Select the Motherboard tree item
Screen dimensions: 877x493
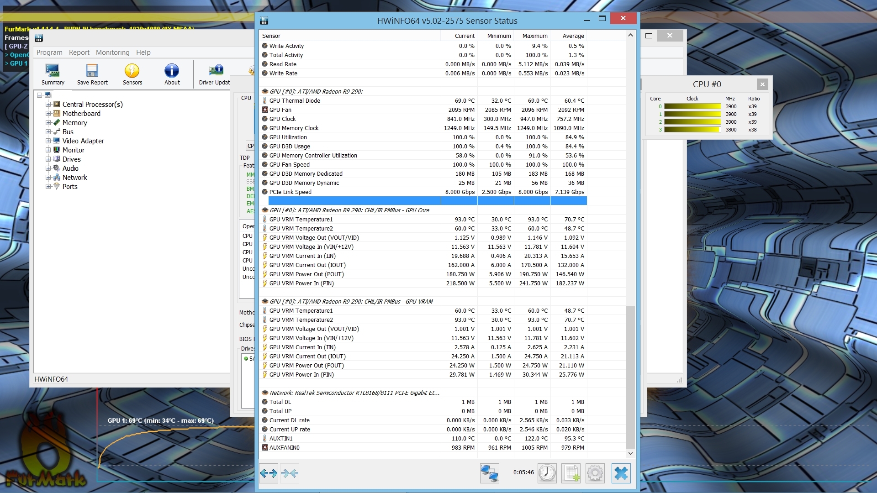[81, 114]
